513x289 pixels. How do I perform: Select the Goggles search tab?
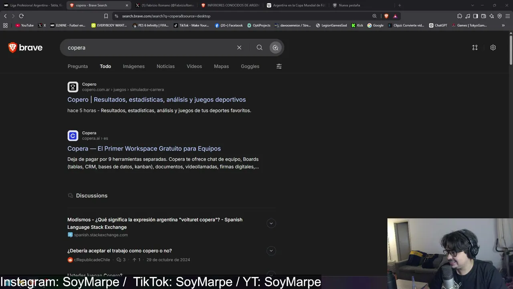point(250,66)
